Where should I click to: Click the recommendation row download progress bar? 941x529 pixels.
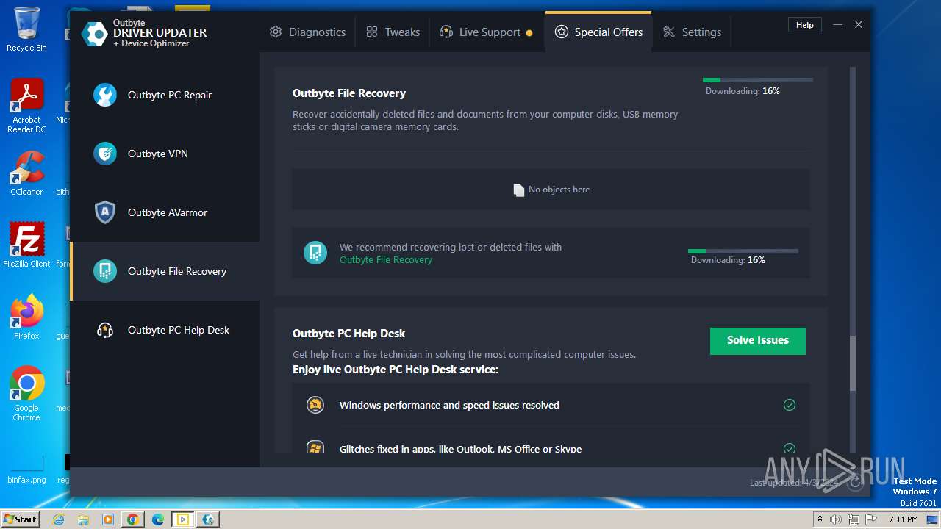pyautogui.click(x=743, y=251)
